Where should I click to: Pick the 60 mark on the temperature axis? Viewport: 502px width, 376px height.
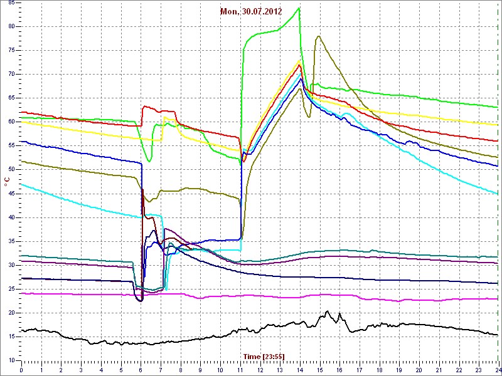coord(12,122)
